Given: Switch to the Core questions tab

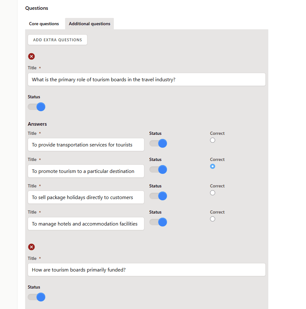Looking at the screenshot, I should pyautogui.click(x=44, y=24).
